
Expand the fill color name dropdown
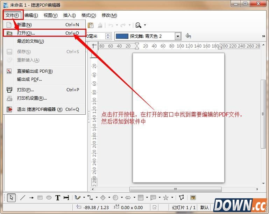pyautogui.click(x=178, y=36)
